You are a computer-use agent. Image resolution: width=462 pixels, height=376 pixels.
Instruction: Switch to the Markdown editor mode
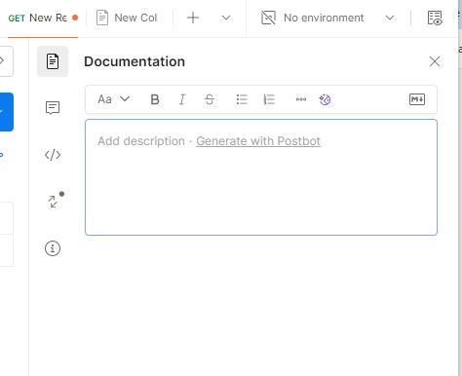417,99
